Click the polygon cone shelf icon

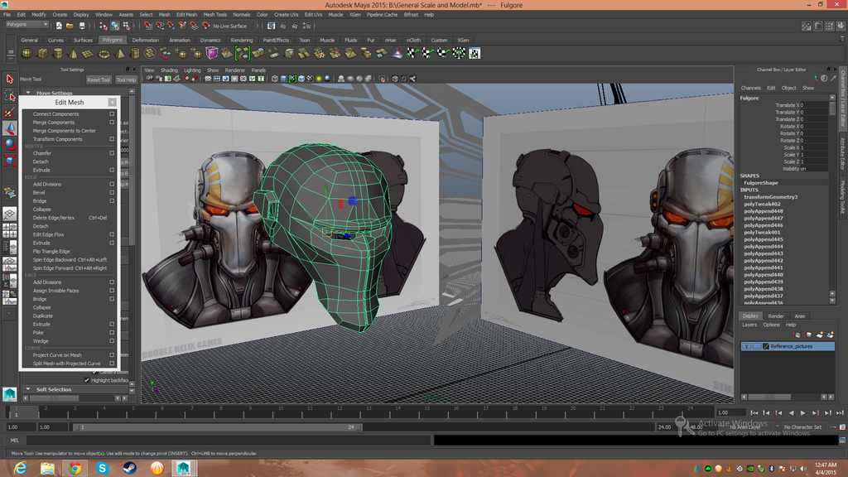74,53
